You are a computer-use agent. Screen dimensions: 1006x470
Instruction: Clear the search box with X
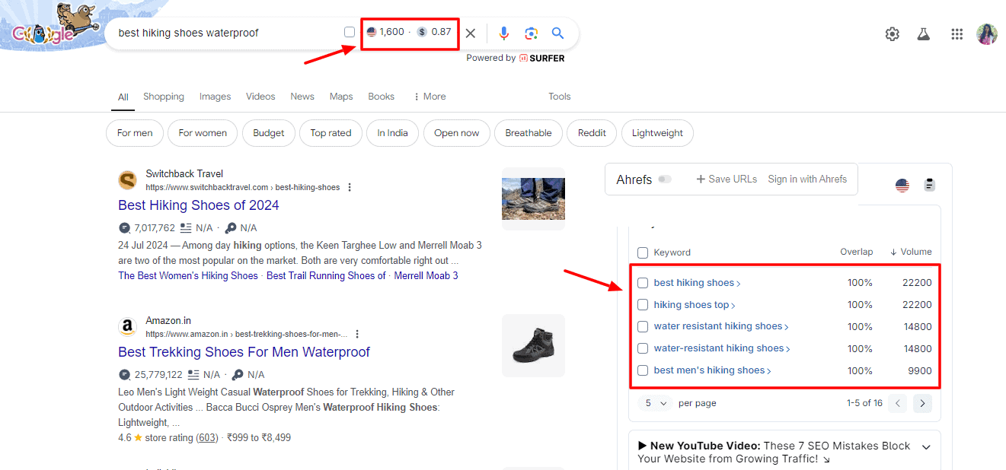pos(471,33)
